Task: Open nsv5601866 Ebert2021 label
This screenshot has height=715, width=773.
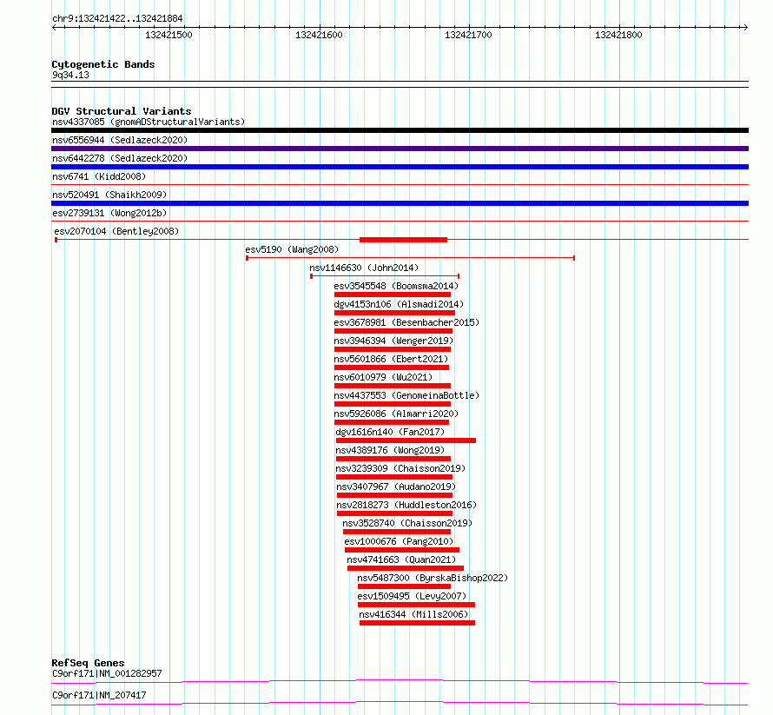Action: tap(391, 359)
